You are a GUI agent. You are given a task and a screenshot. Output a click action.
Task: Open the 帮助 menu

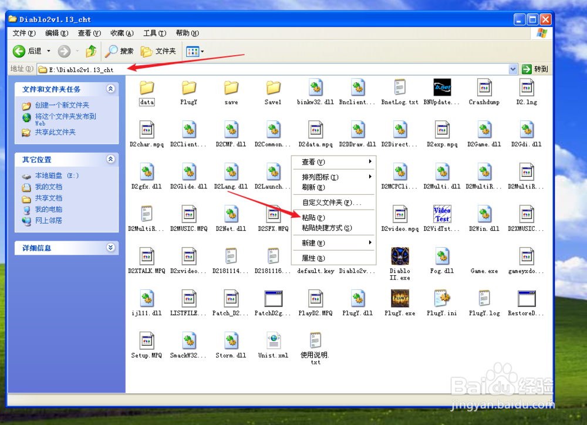click(x=187, y=33)
